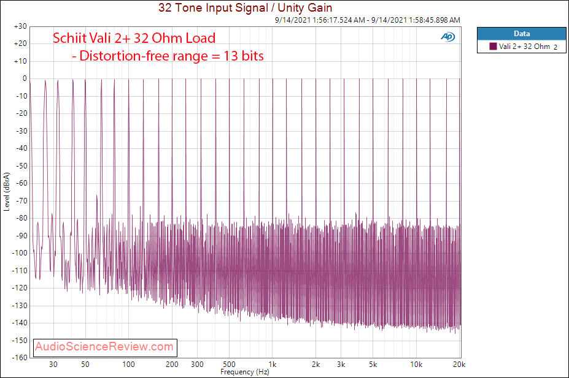Click the '-20' level tick label
569x378 pixels.
pos(21,113)
